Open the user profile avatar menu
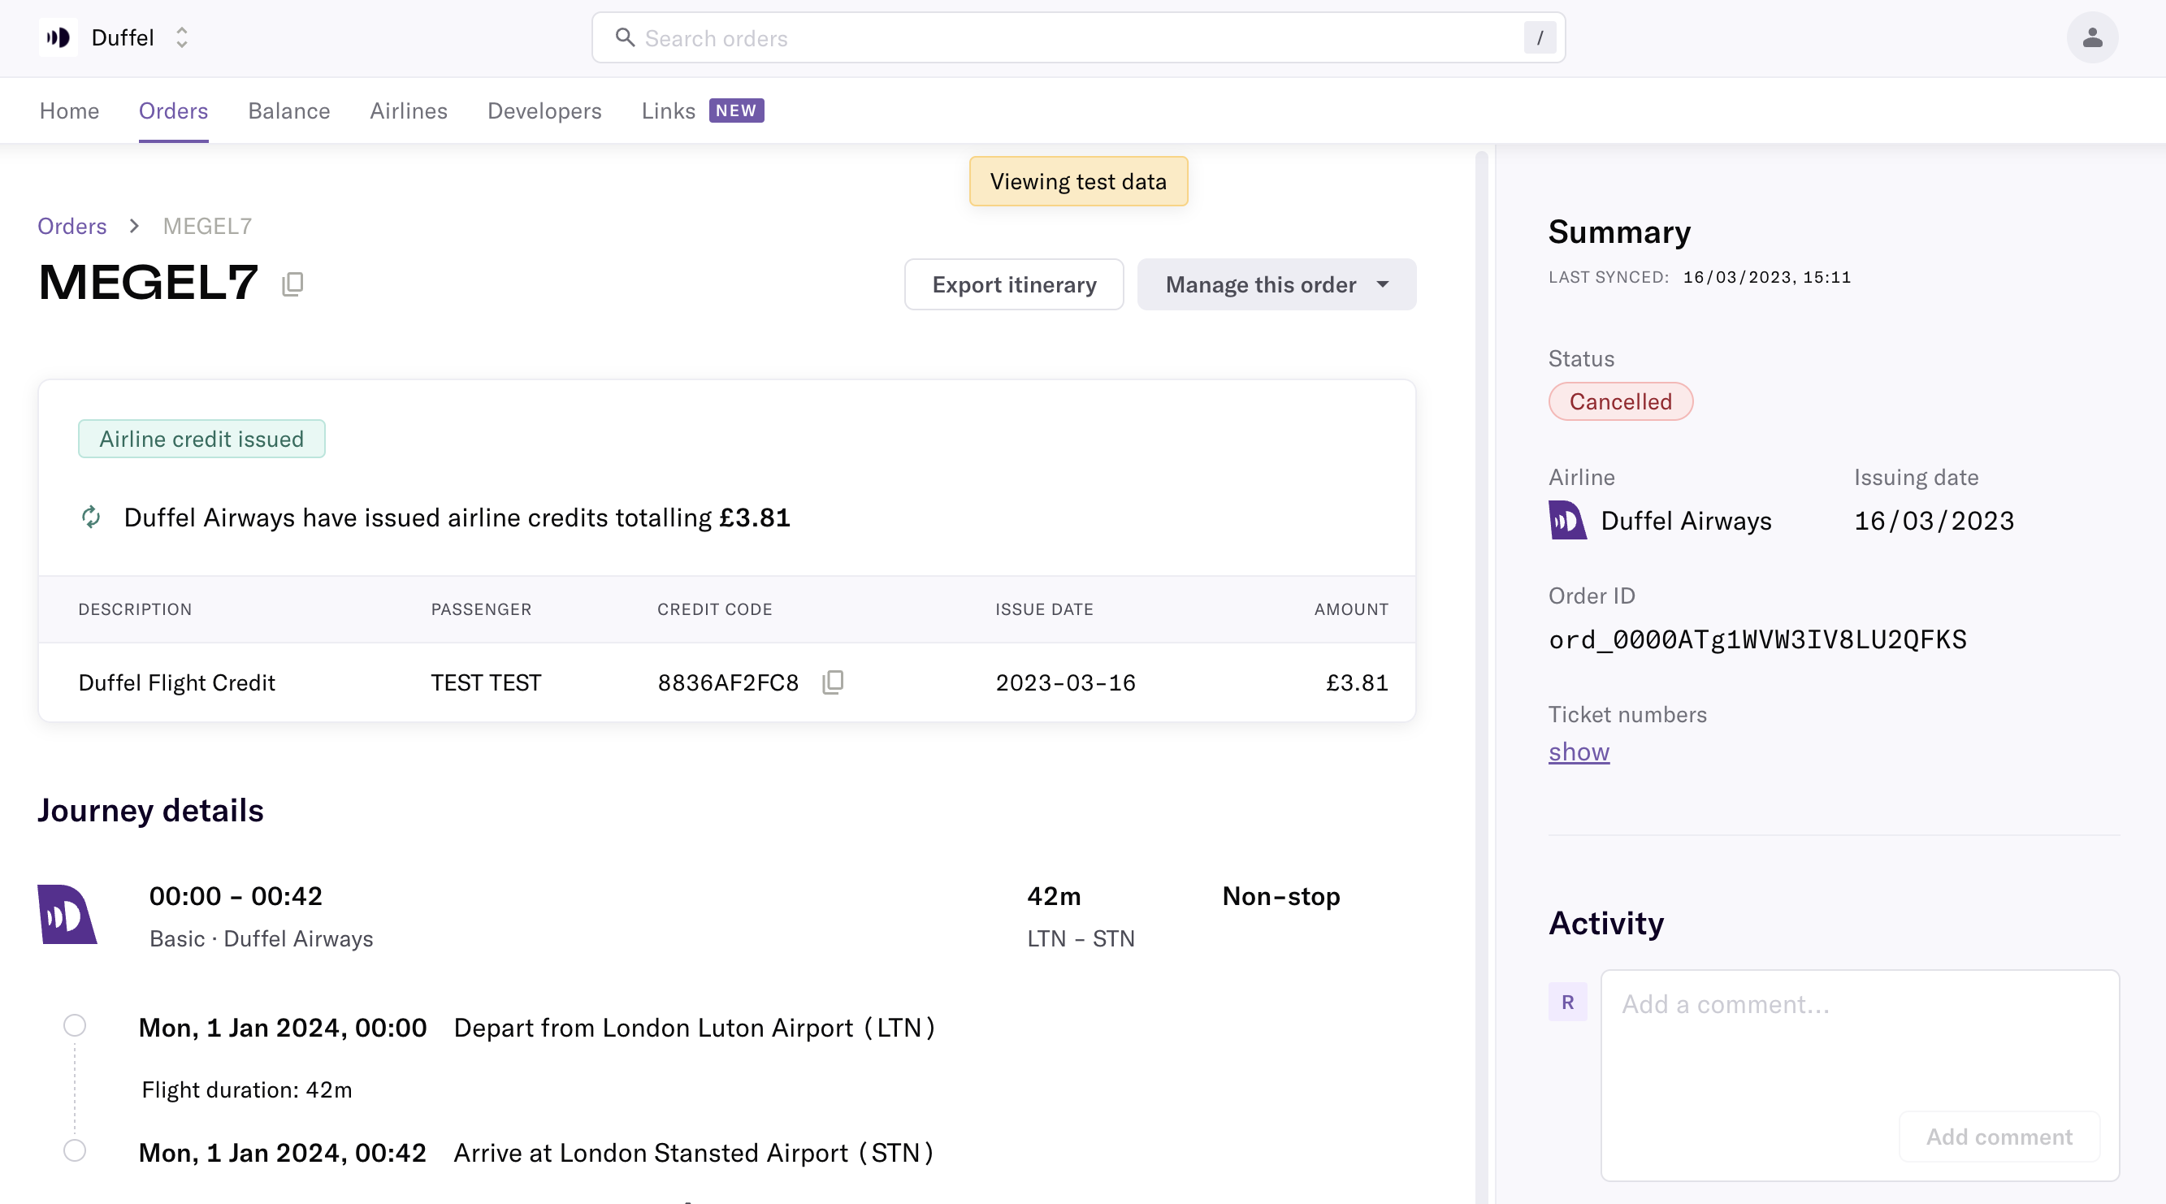Viewport: 2166px width, 1204px height. tap(2092, 38)
